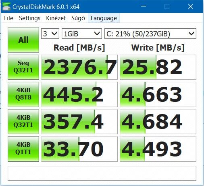The height and width of the screenshot is (186, 204).
Task: Close the CrystalDiskMark window
Action: 191,6
